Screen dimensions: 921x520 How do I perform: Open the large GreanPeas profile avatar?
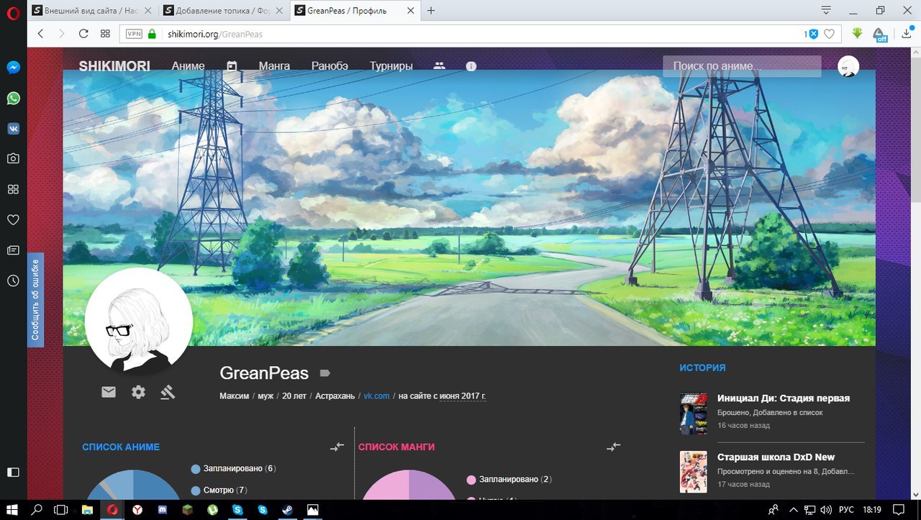click(x=139, y=321)
